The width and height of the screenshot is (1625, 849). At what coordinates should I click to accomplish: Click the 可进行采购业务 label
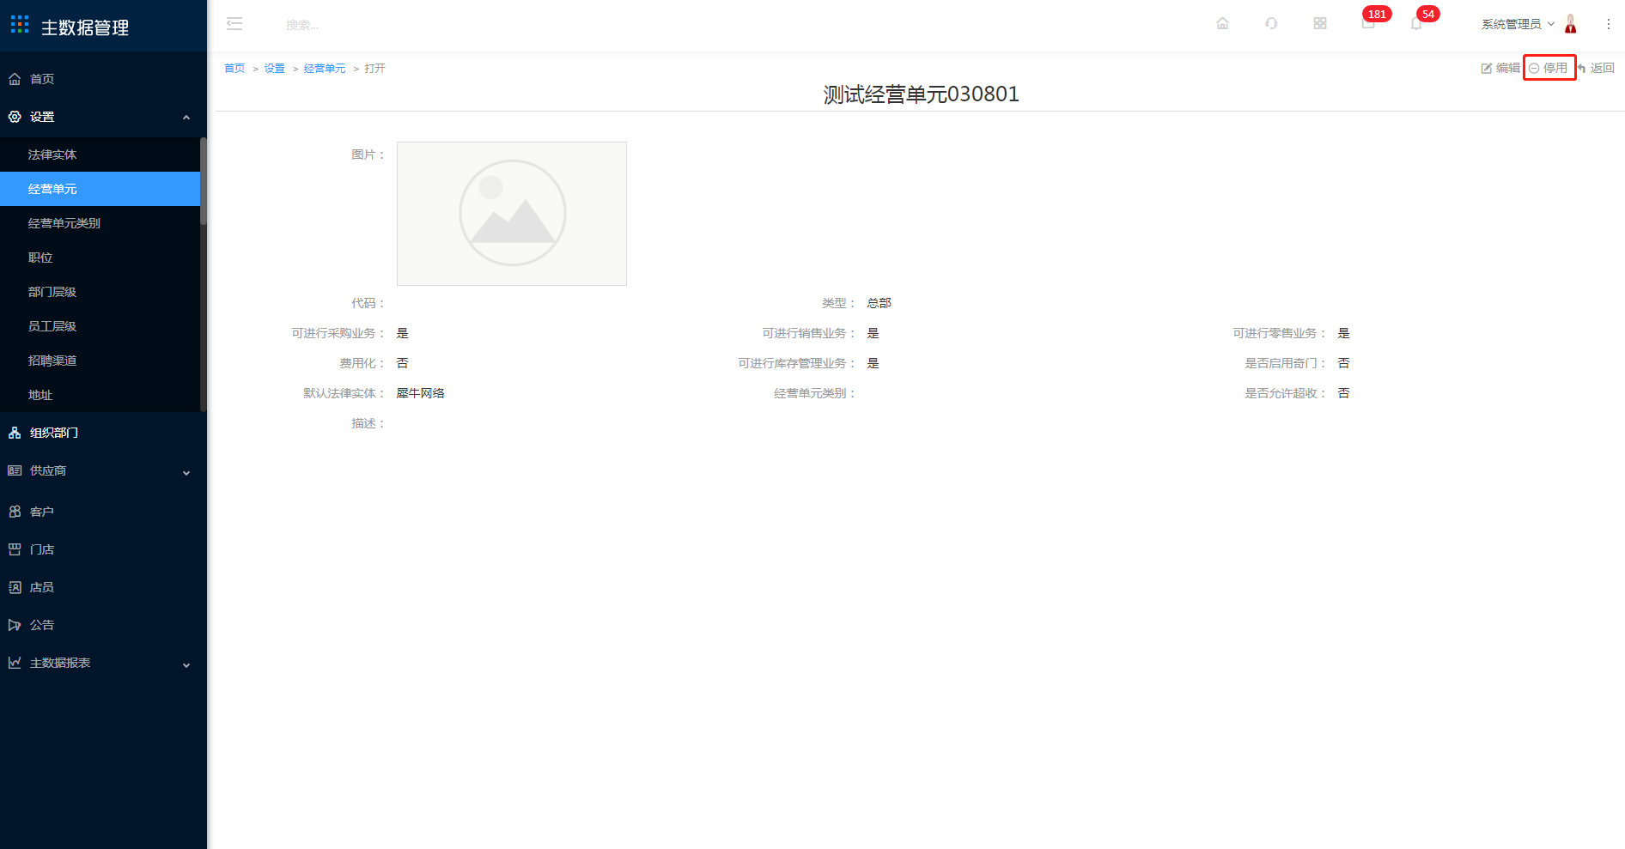pos(338,333)
